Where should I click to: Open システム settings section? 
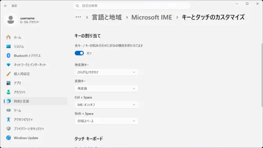pyautogui.click(x=36, y=46)
